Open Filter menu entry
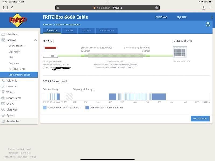 (x=11, y=57)
